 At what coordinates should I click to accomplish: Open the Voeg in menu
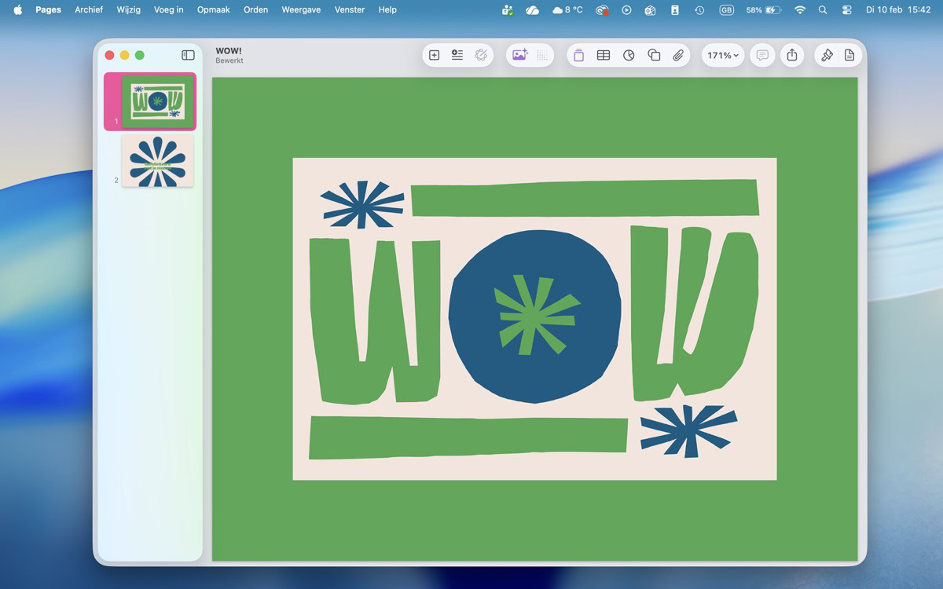tap(169, 10)
